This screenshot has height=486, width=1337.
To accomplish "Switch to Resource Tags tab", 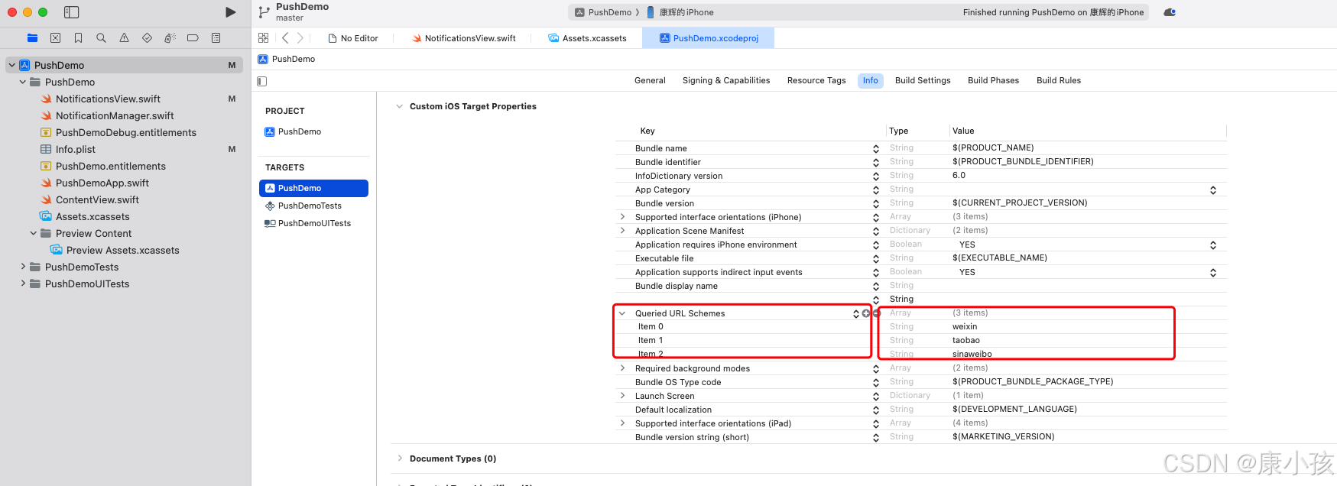I will click(x=816, y=80).
